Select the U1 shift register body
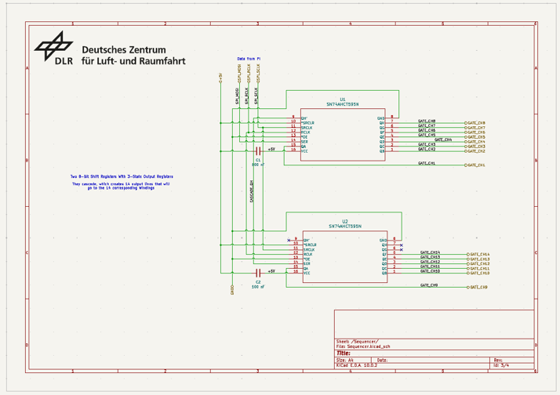 [x=343, y=135]
